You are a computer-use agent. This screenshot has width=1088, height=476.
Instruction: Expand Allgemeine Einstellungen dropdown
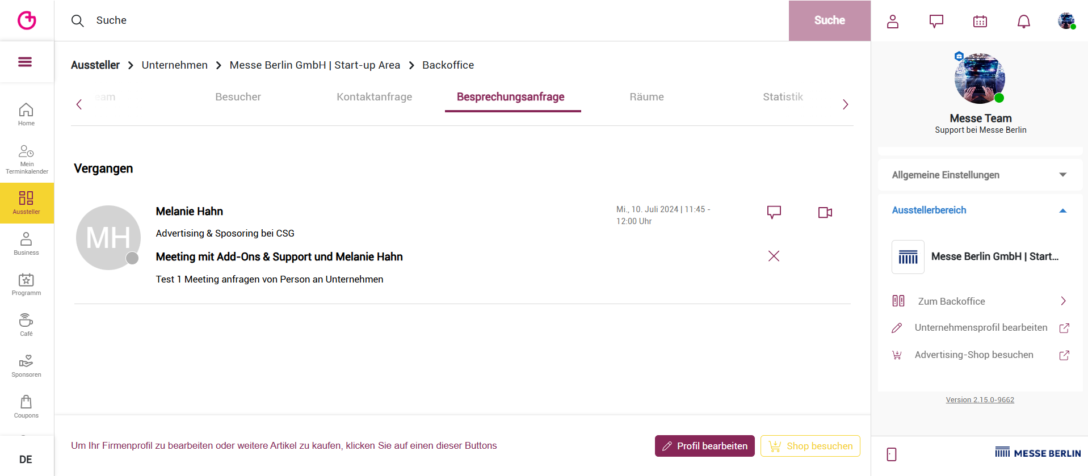[980, 175]
